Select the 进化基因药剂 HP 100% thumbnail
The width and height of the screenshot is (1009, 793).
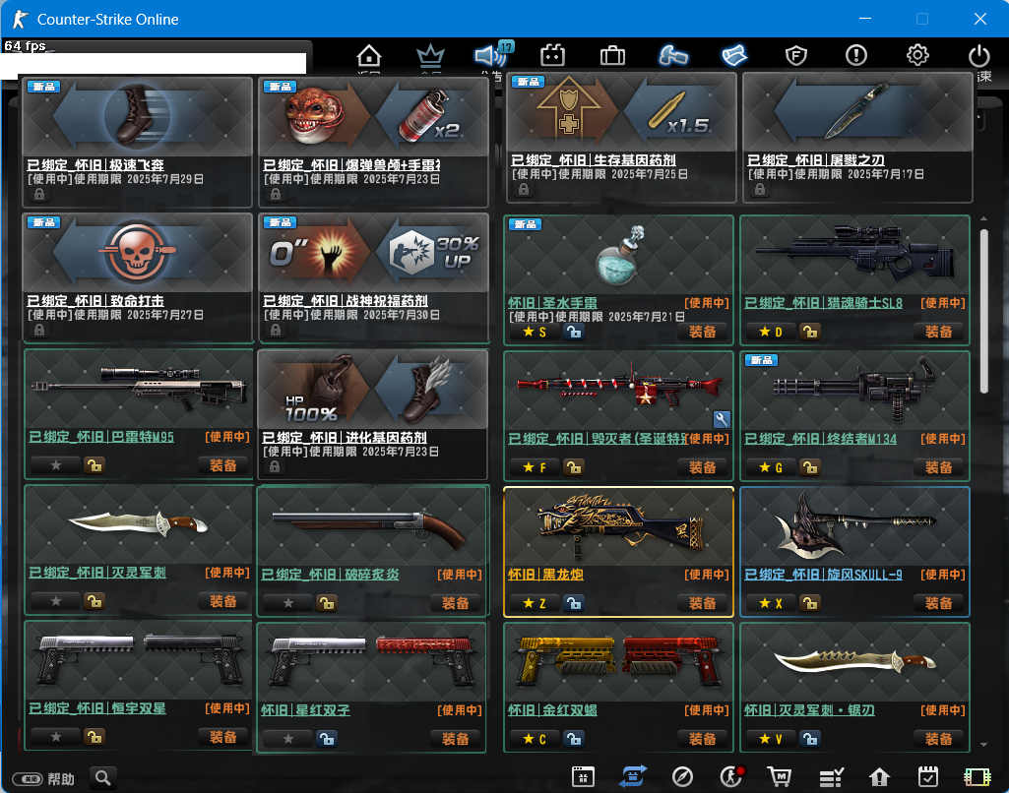372,390
